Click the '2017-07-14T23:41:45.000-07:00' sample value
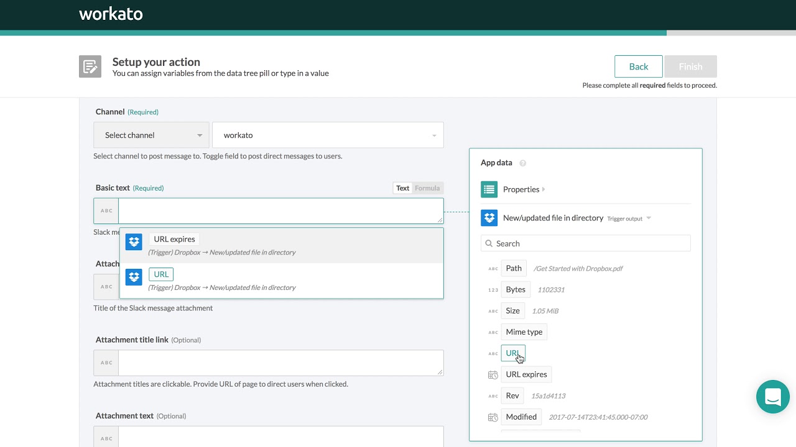Image resolution: width=796 pixels, height=447 pixels. point(598,417)
